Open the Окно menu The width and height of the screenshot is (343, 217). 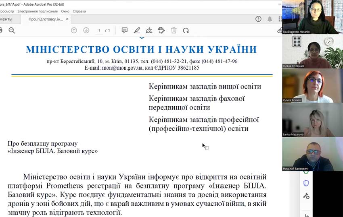(65, 12)
